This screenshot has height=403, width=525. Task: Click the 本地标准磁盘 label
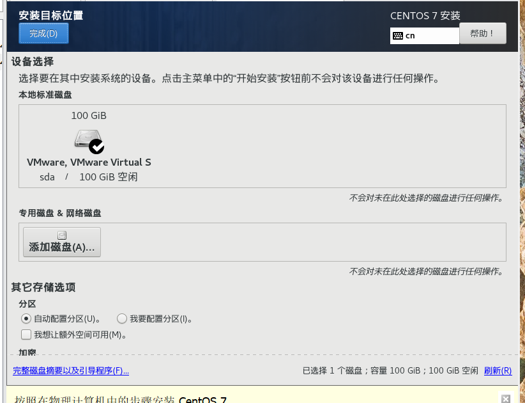(45, 95)
